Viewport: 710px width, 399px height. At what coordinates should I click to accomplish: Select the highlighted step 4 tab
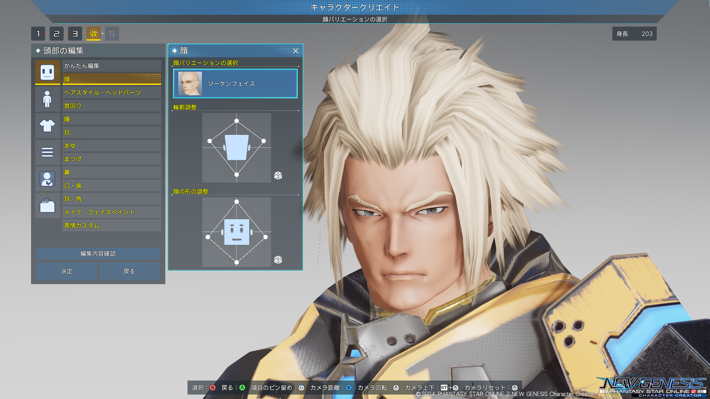tap(93, 34)
